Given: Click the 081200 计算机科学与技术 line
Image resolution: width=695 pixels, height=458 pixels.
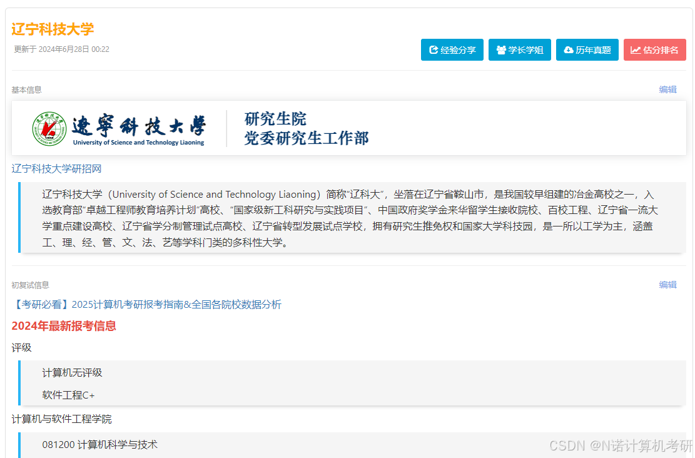Looking at the screenshot, I should [x=99, y=445].
